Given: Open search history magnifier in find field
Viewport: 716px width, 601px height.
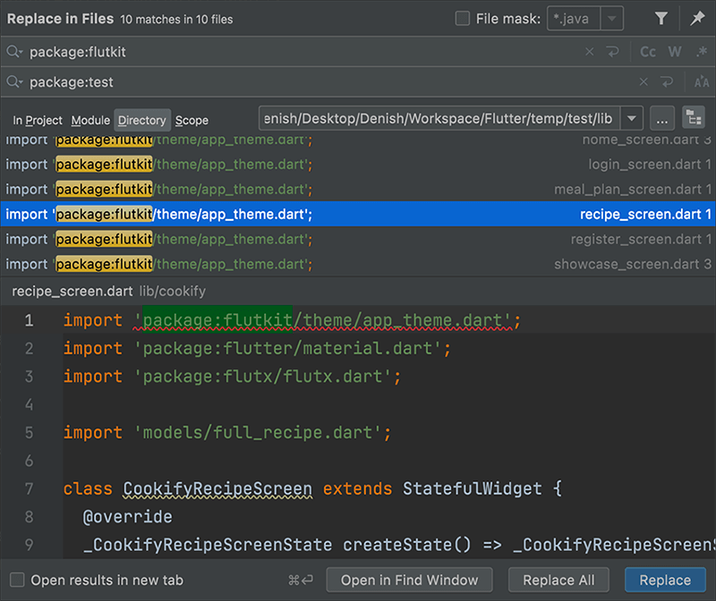Looking at the screenshot, I should (15, 52).
